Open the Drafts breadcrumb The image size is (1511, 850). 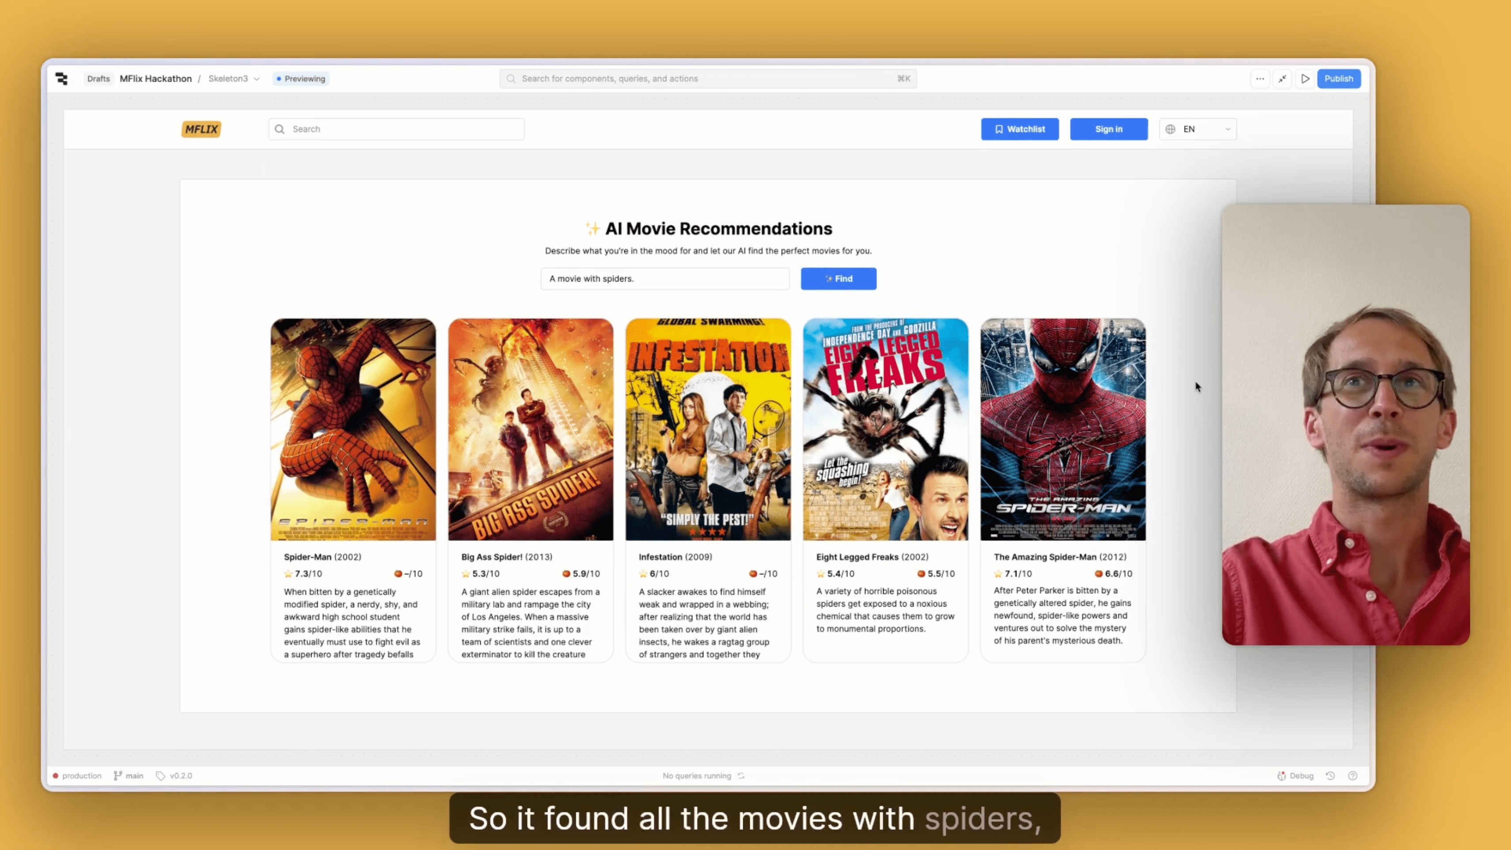[x=99, y=79]
